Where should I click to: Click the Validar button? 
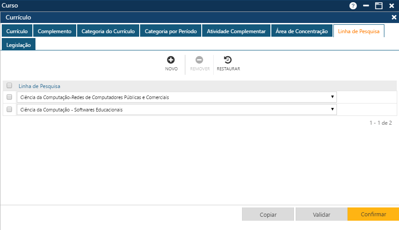click(x=321, y=215)
